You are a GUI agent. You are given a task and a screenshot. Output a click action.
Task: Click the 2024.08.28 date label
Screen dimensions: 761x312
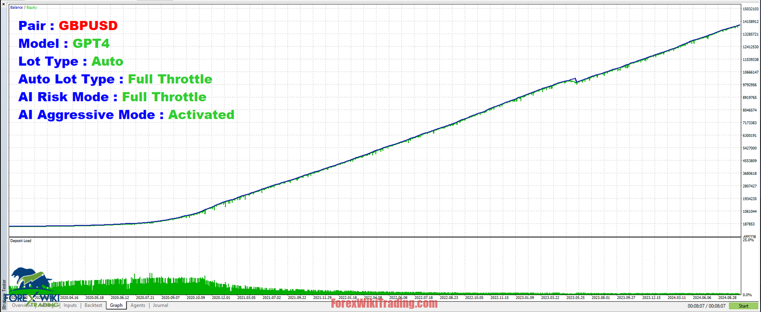pos(727,298)
